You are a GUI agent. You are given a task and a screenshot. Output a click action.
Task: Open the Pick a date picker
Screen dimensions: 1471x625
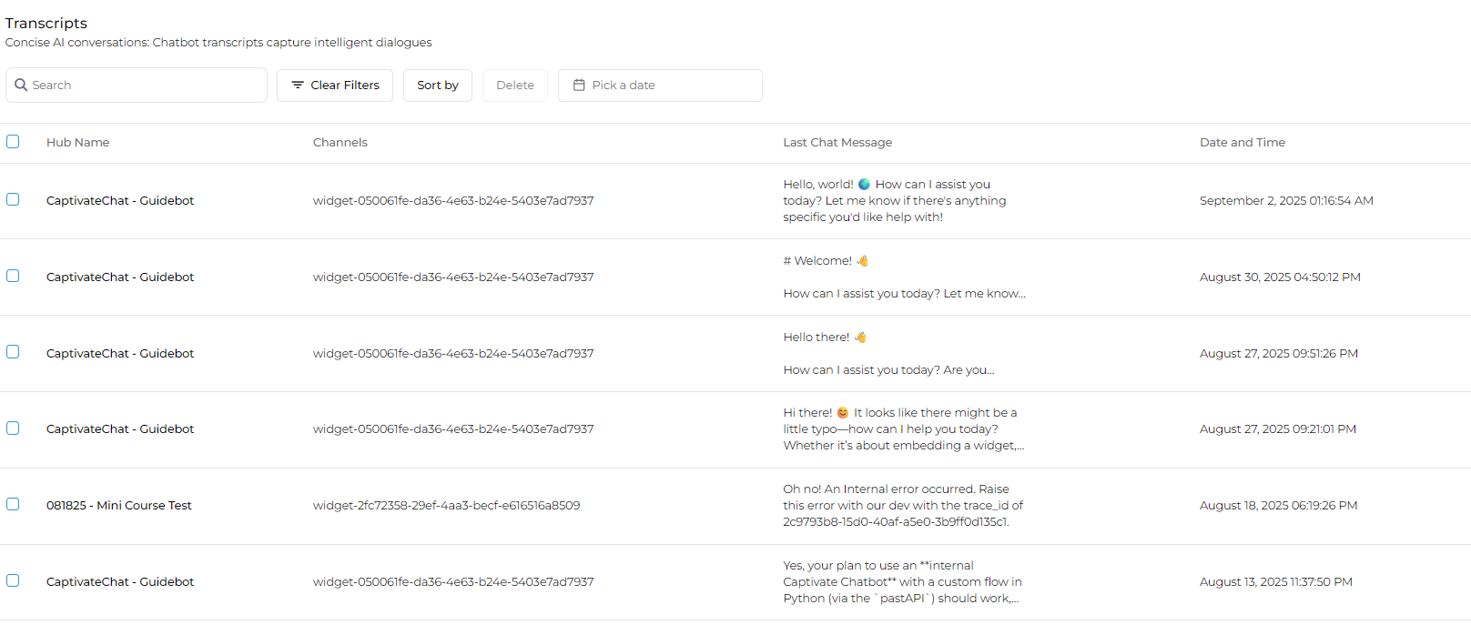660,86
